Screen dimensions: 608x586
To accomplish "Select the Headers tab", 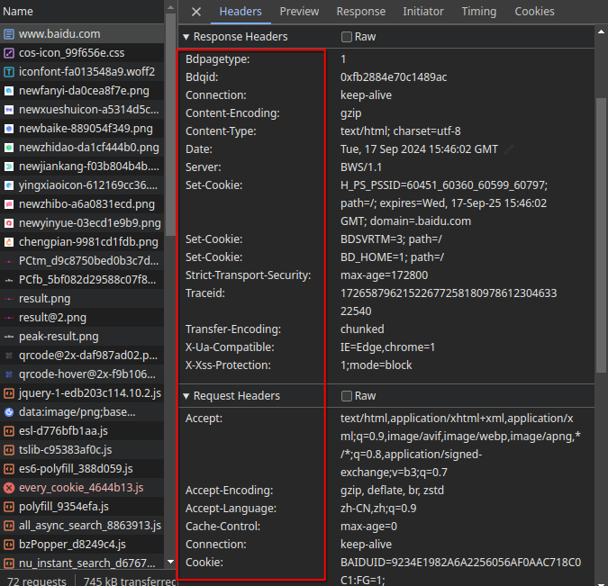I will click(240, 12).
